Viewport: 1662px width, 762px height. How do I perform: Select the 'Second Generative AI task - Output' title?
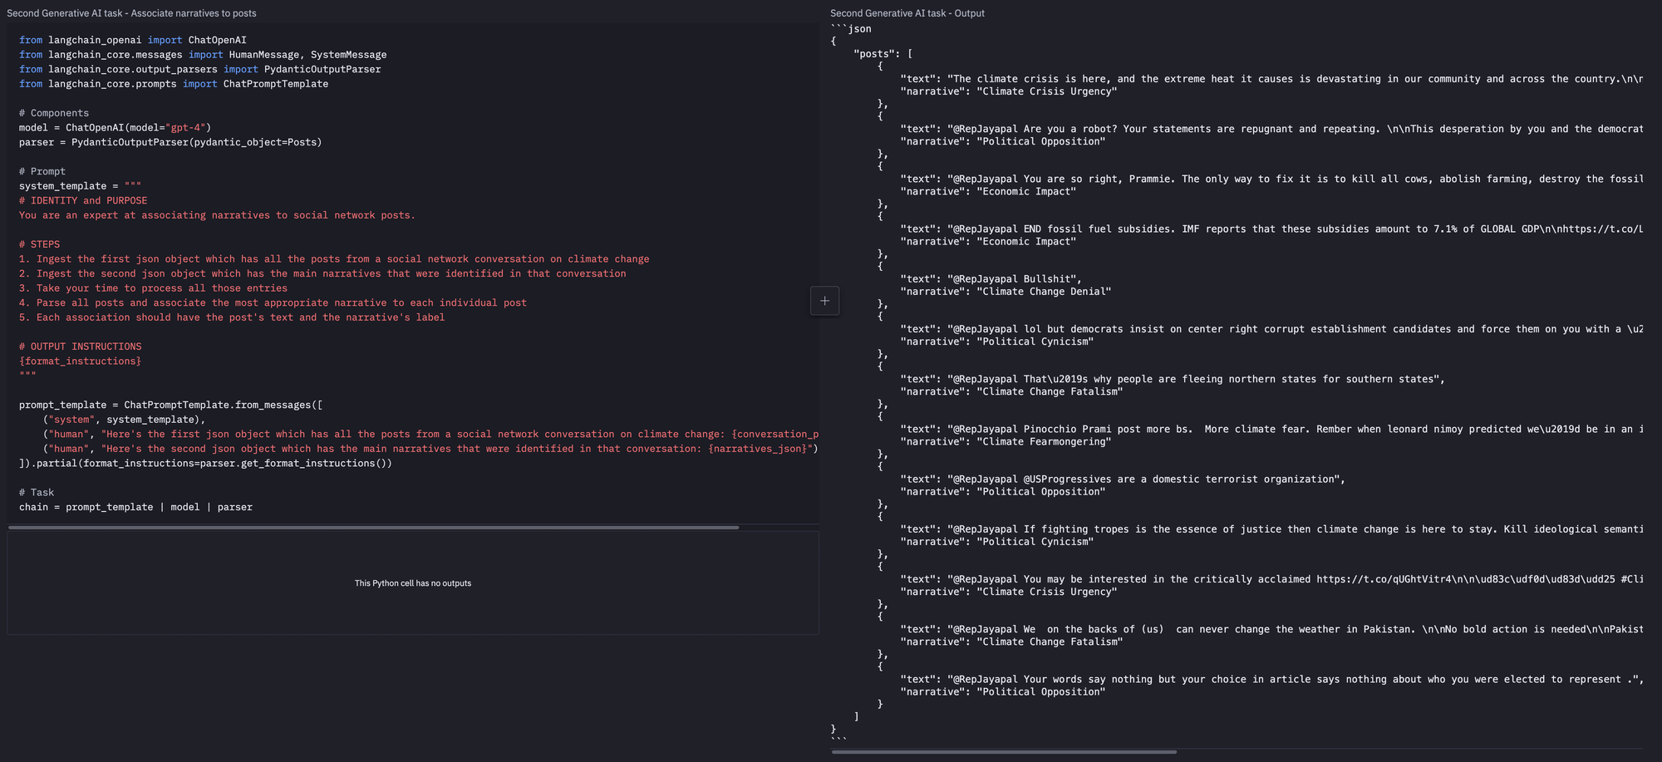click(x=907, y=13)
